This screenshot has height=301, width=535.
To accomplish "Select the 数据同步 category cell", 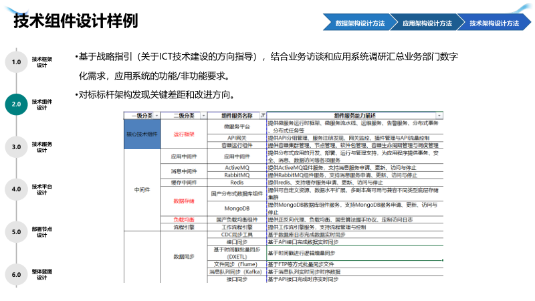I will click(x=184, y=257).
